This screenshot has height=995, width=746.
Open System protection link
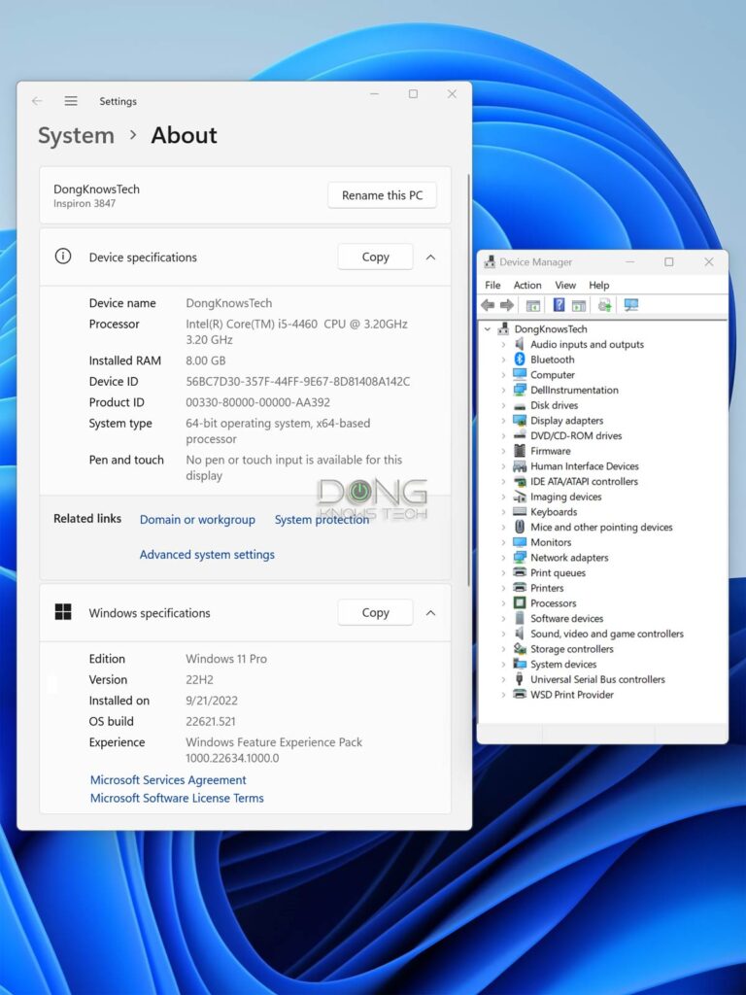(x=322, y=519)
